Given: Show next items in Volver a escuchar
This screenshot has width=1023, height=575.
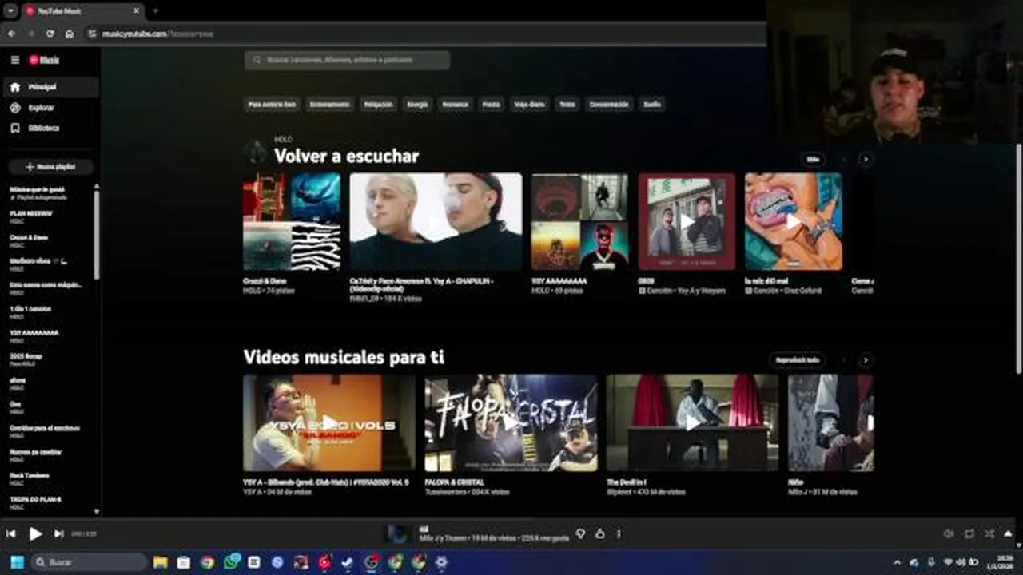Looking at the screenshot, I should point(865,159).
